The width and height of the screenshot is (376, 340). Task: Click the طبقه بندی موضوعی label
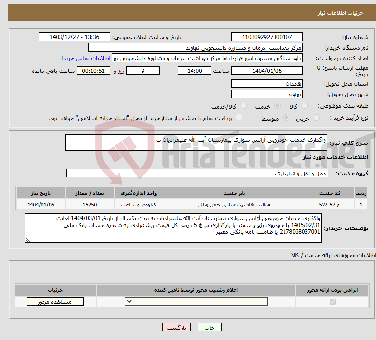point(343,106)
